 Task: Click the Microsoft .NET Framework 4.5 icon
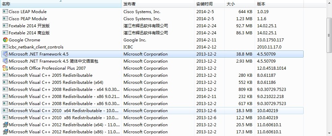pyautogui.click(x=5, y=54)
